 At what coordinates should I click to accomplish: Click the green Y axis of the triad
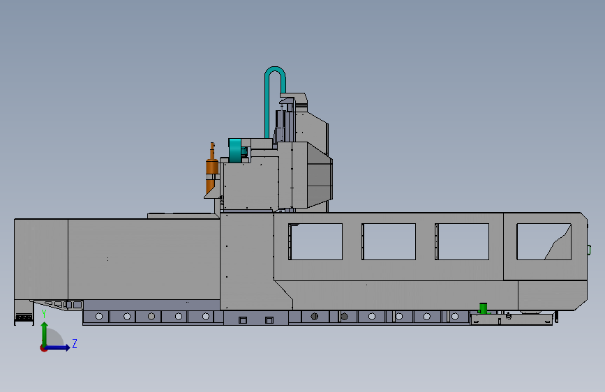[x=45, y=333]
